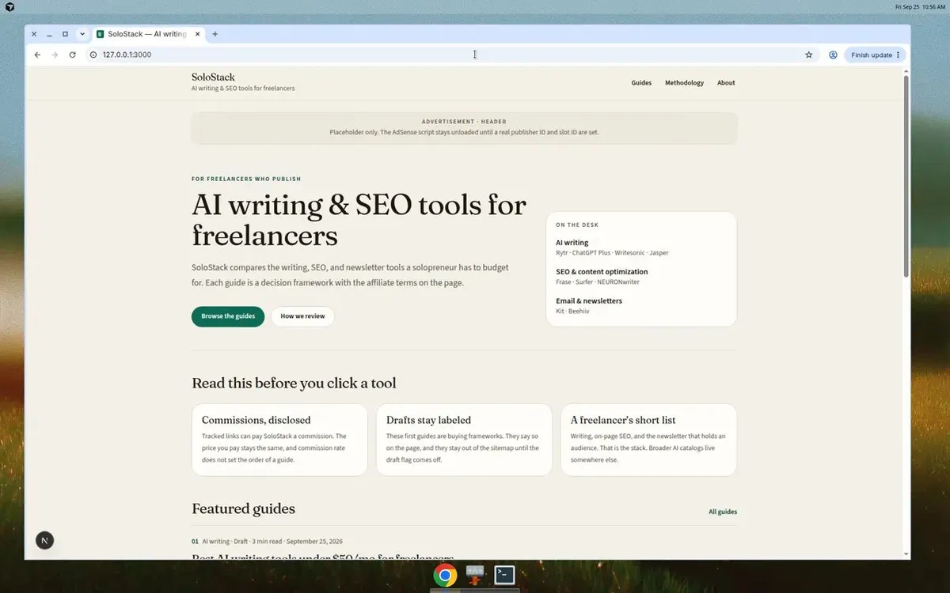Click 'SEO & content optimization' on the desk card
The height and width of the screenshot is (593, 950).
point(602,272)
